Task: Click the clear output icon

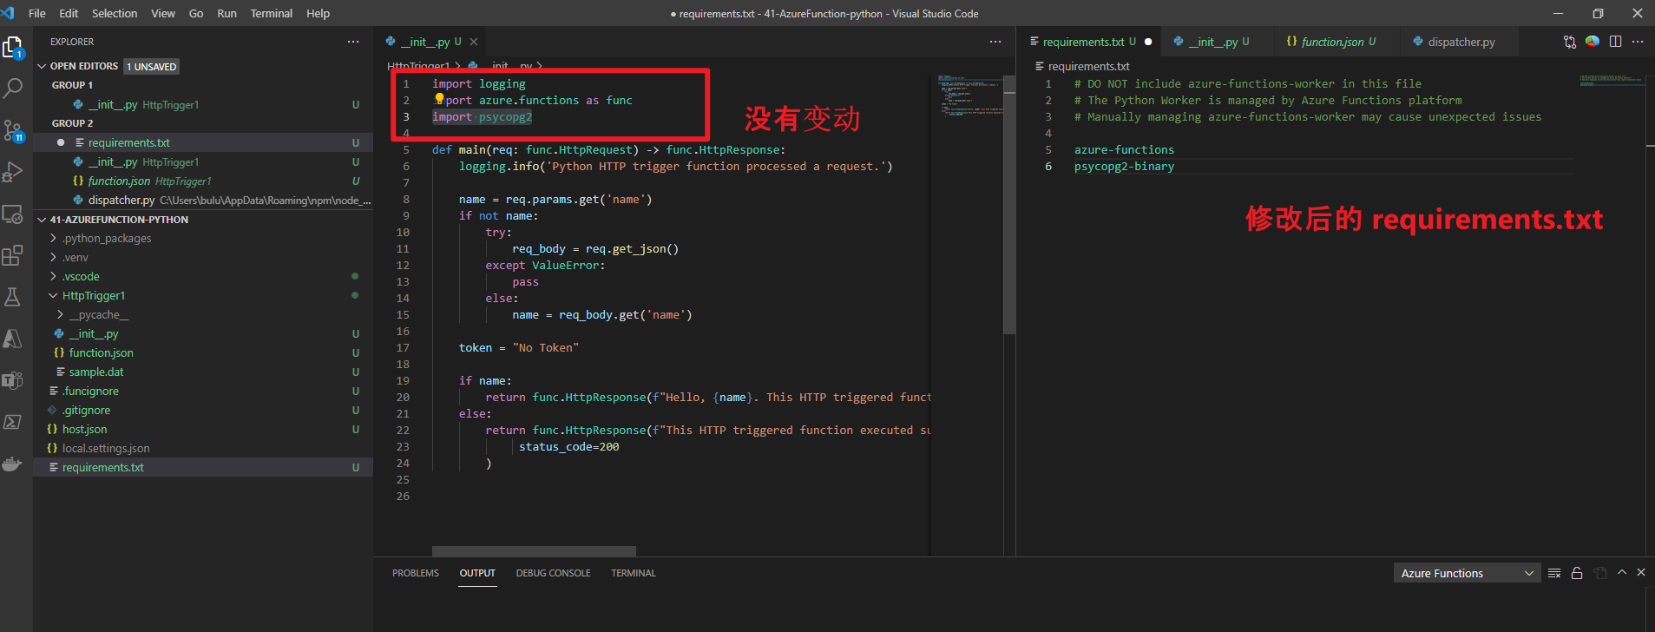Action: pos(1554,573)
